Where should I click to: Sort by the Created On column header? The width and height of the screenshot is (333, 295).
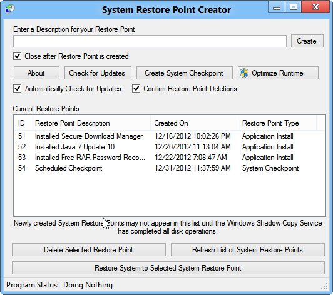[x=194, y=123]
